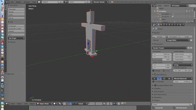Open the Image Editor display dropdown
The width and height of the screenshot is (196, 110).
coord(178,40)
